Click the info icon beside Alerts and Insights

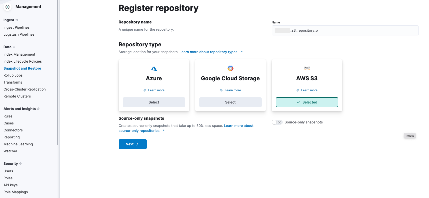click(x=38, y=109)
